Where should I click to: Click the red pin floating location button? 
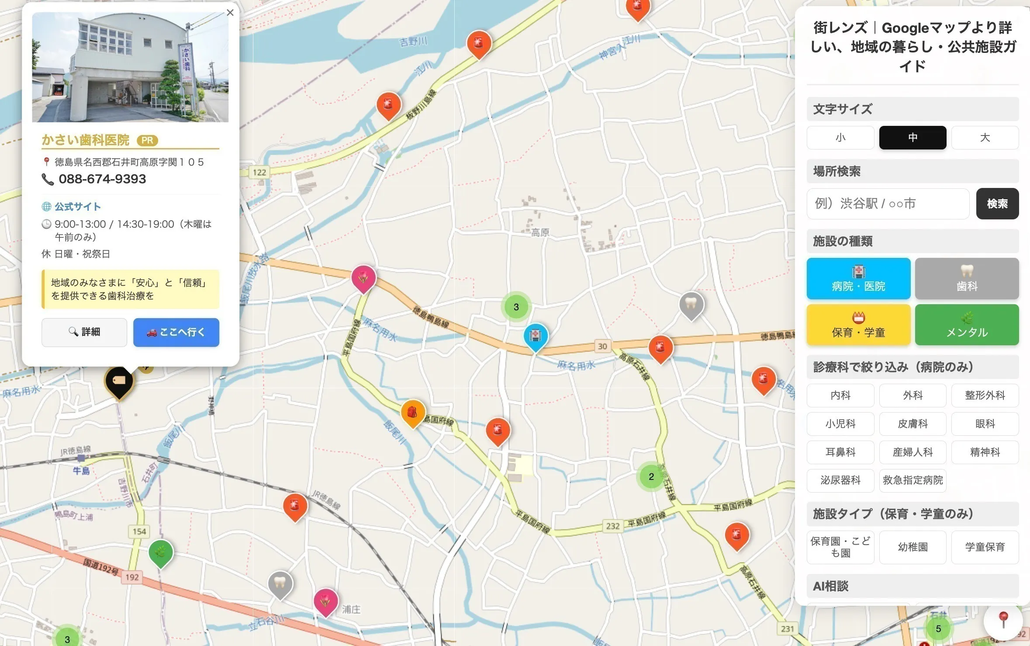[x=1003, y=620]
